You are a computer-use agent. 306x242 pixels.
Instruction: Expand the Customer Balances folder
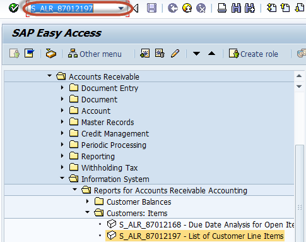[88, 202]
